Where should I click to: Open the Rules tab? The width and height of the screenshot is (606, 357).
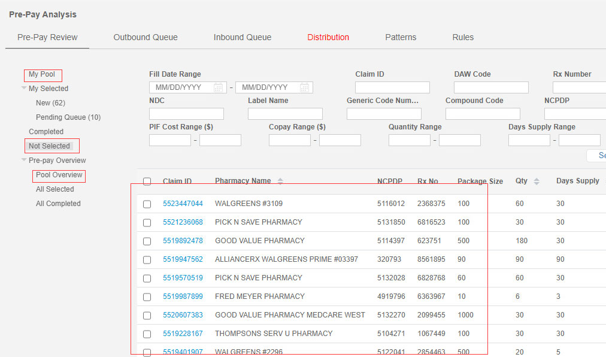pos(463,37)
